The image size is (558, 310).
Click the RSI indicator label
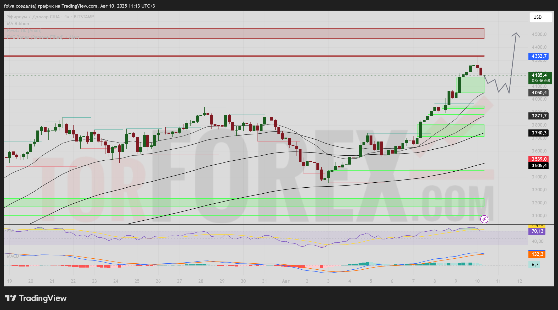(x=10, y=231)
